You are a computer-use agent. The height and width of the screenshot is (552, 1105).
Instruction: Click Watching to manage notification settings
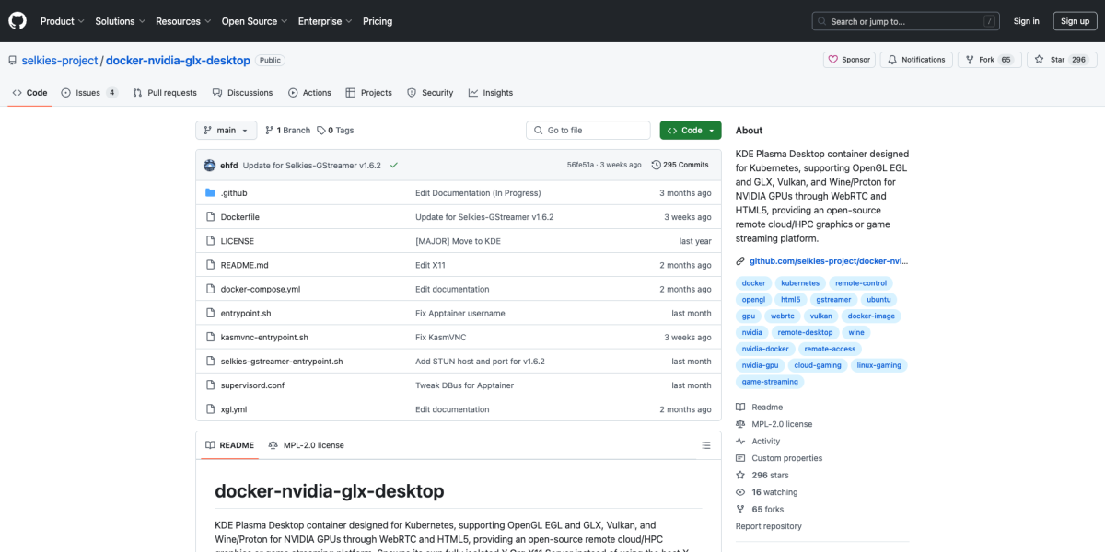click(x=773, y=491)
